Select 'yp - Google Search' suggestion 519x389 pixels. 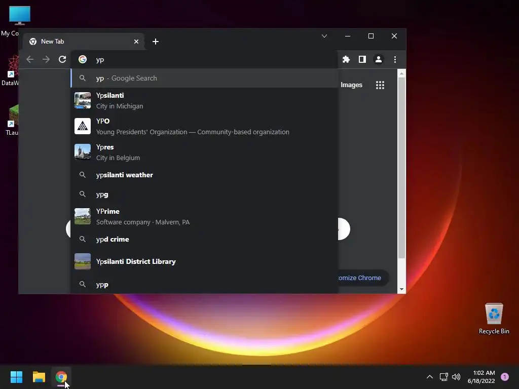coord(205,78)
